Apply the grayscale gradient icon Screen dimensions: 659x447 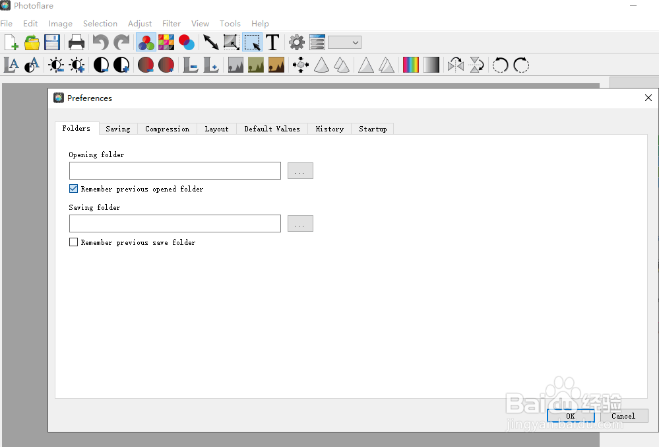point(431,65)
